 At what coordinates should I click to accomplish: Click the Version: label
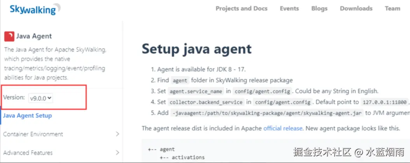tap(14, 97)
